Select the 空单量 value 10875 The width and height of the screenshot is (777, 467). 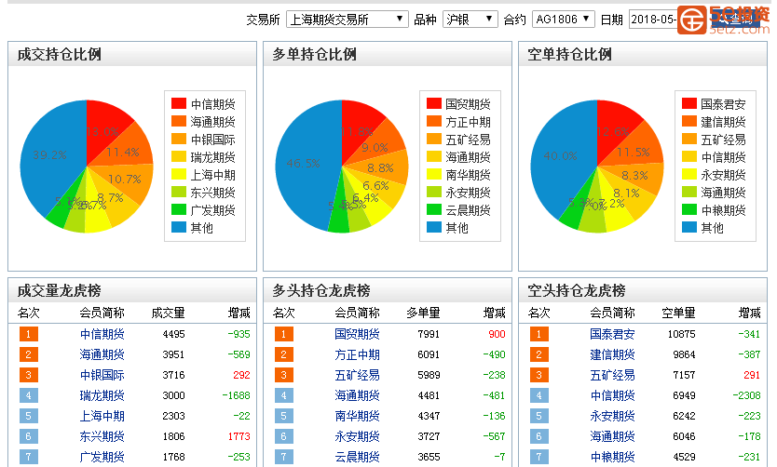coord(681,334)
